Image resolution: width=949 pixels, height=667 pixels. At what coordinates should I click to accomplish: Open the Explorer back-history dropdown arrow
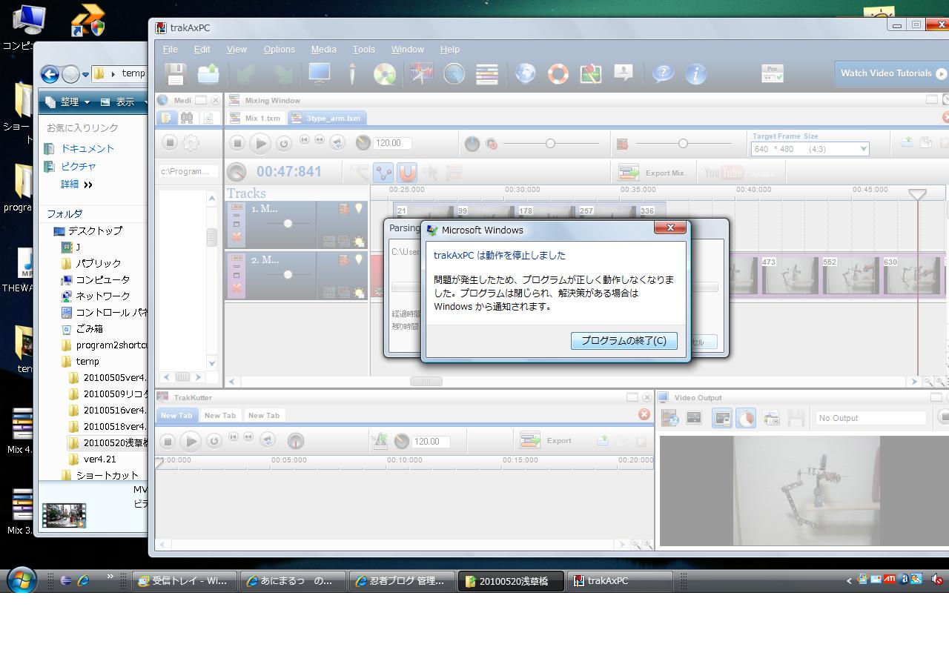pos(86,73)
